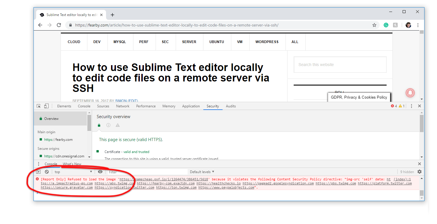The image size is (437, 224).
Task: Click the ALL menu item
Action: 295,42
